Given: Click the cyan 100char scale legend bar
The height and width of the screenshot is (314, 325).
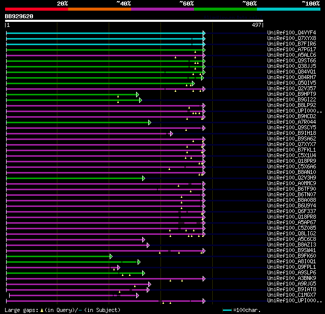Looking at the screenshot, I should 227,310.
